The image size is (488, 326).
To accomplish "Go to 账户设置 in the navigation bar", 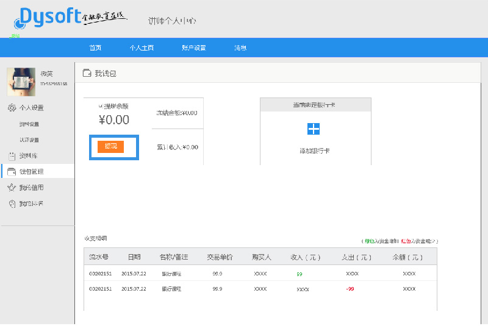I will click(x=194, y=48).
